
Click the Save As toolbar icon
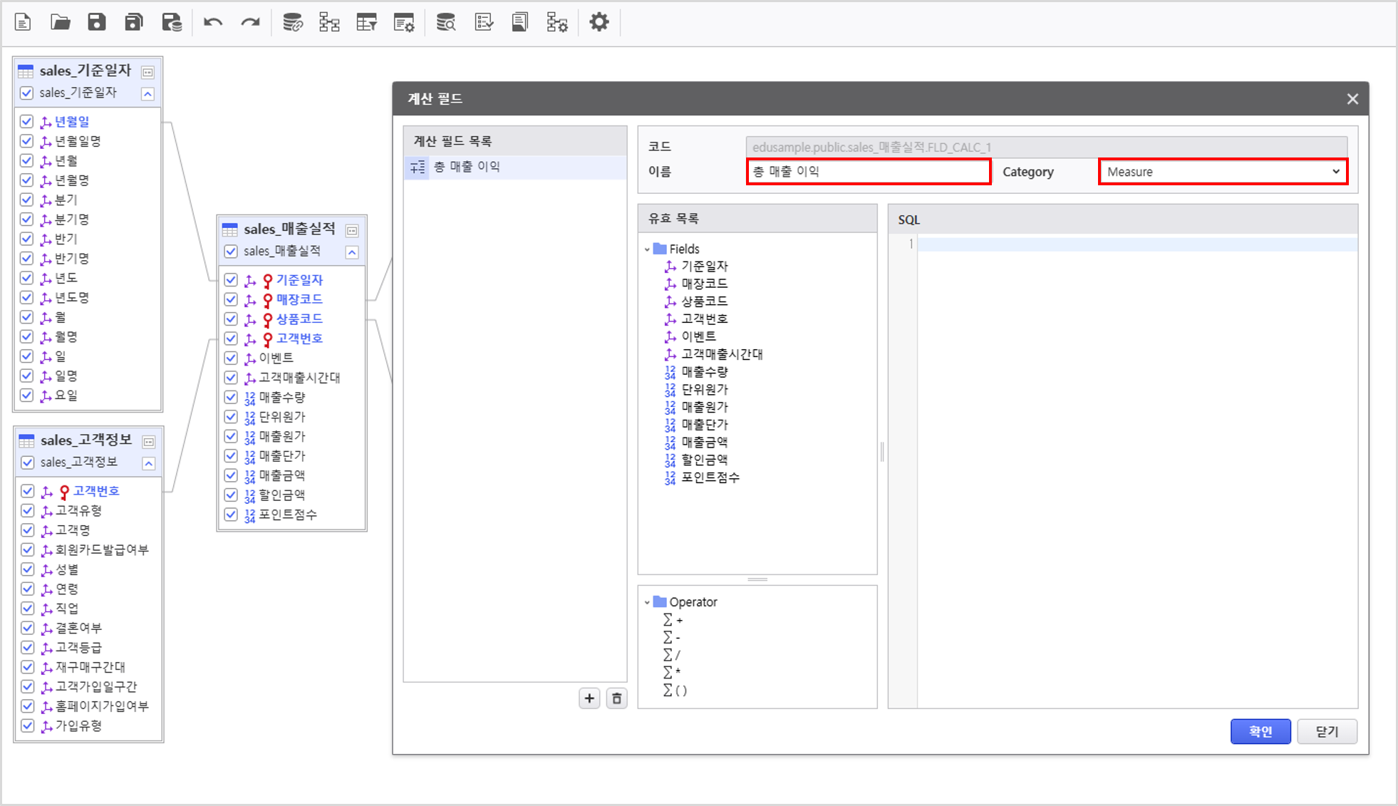click(x=134, y=22)
